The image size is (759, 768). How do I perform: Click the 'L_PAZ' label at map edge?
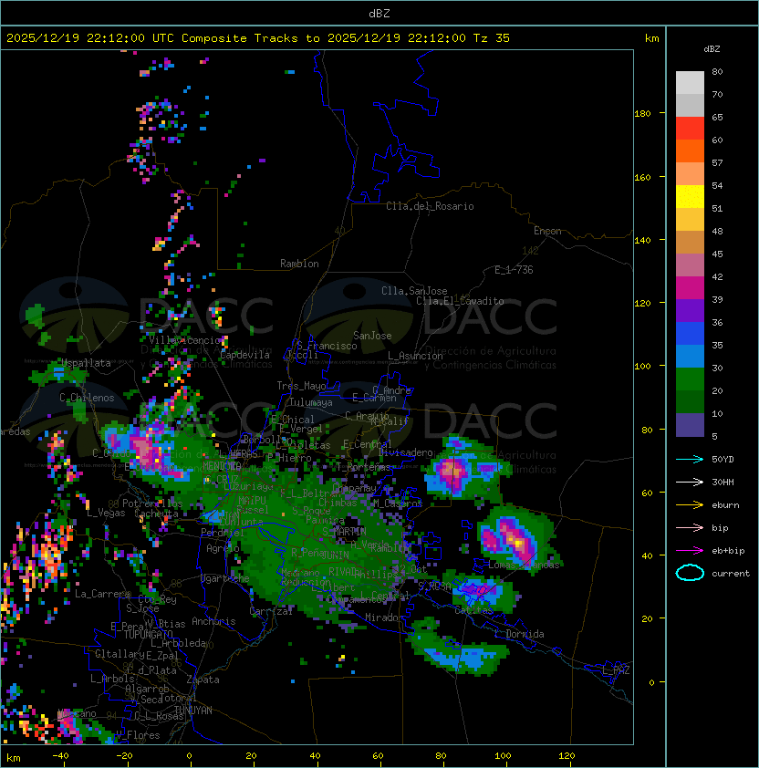click(616, 670)
